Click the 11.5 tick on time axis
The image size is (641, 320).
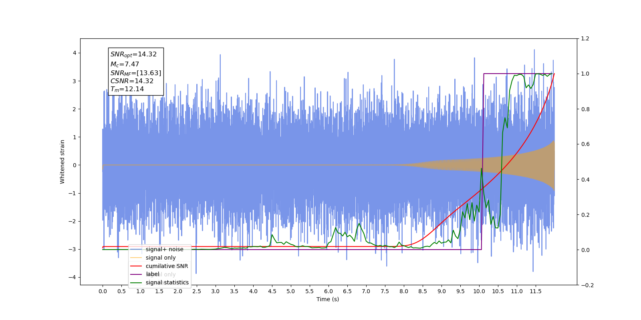[536, 291]
